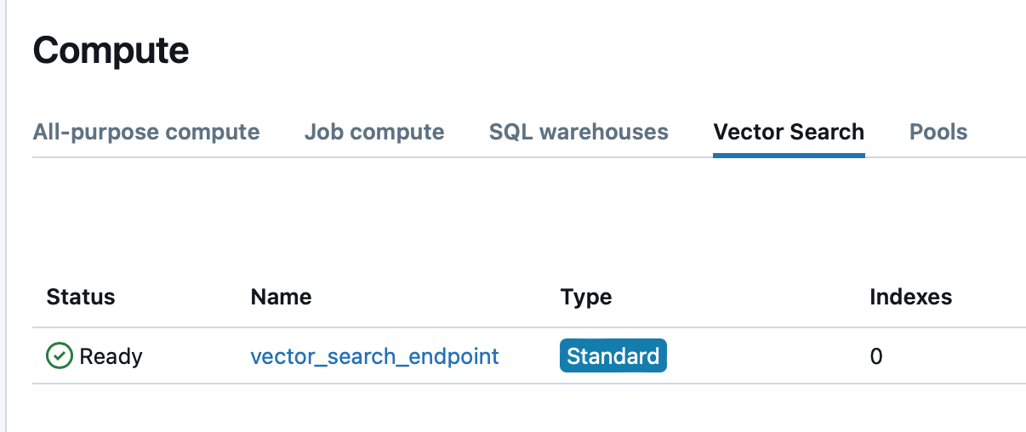
Task: Select the Vector Search tab
Action: [789, 133]
